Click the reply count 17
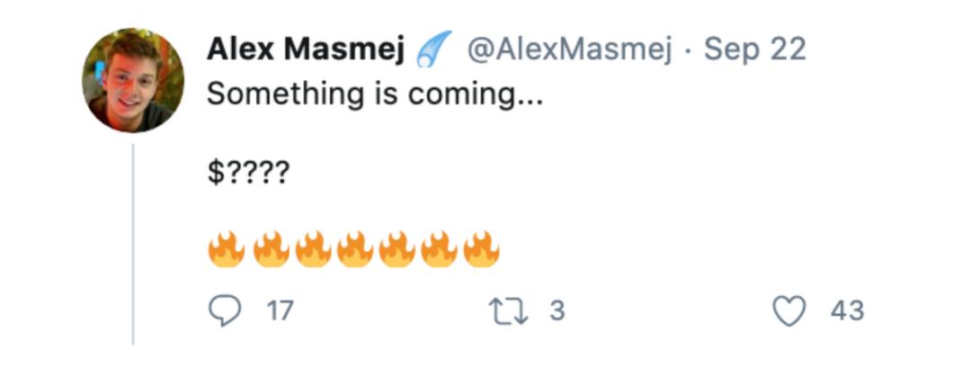Image resolution: width=971 pixels, height=368 pixels. click(x=280, y=310)
